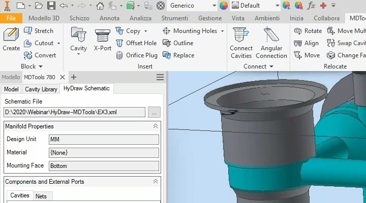This screenshot has height=203, width=366.
Task: Open the File menu
Action: tap(11, 18)
